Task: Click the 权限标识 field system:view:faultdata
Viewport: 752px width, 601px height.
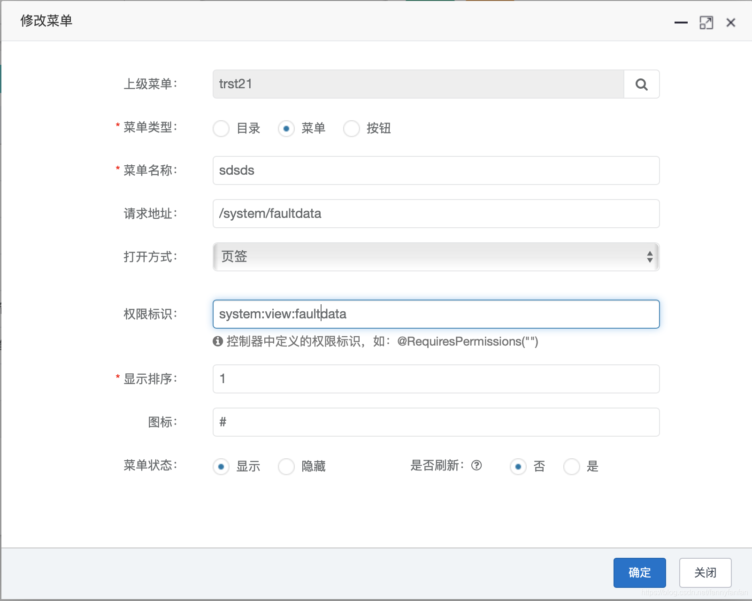Action: tap(436, 314)
